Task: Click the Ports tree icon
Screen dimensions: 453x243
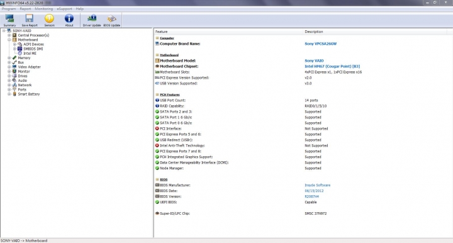Action: [x=14, y=89]
